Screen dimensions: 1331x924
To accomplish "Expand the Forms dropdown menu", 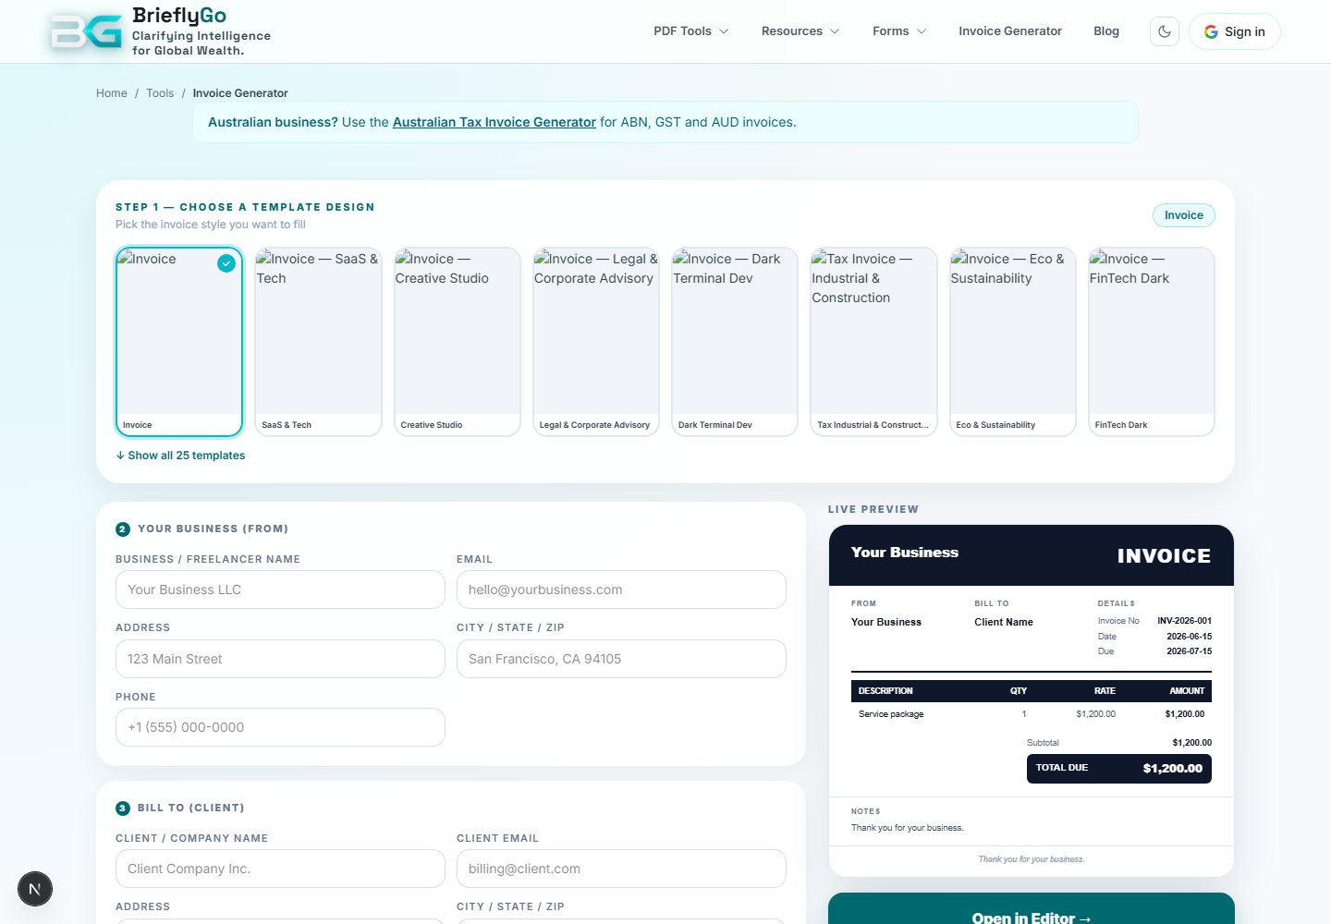I will click(x=898, y=31).
